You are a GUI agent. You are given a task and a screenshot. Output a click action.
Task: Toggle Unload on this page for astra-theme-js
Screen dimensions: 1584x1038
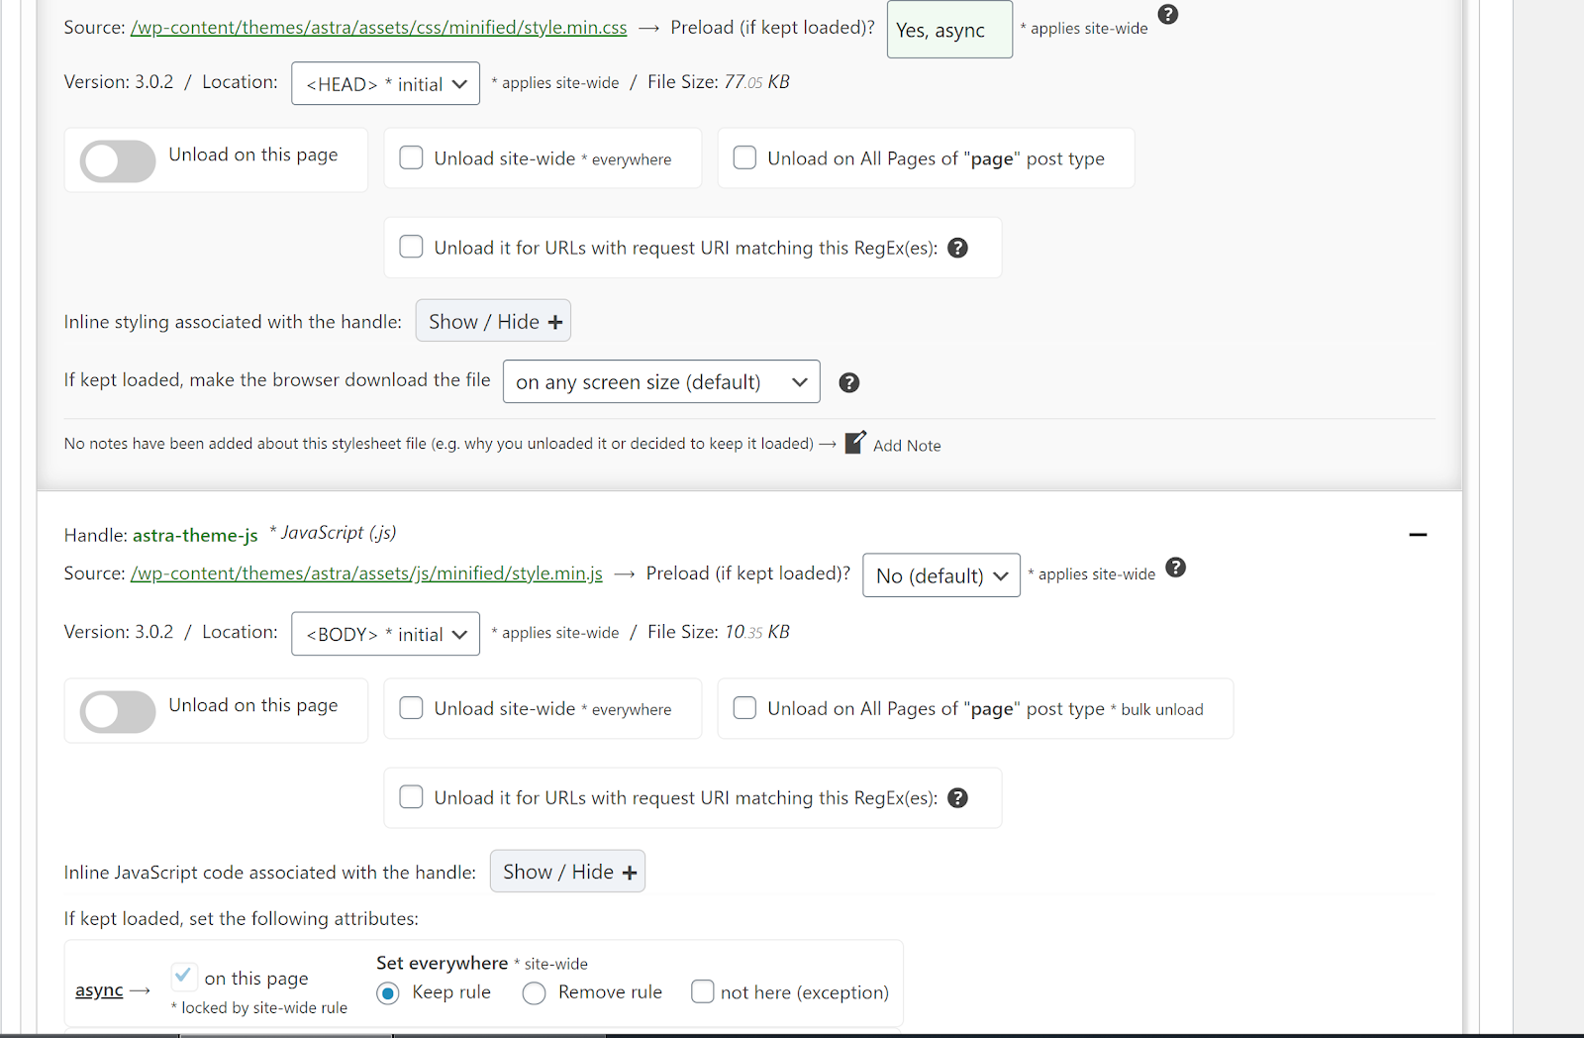[x=118, y=711]
